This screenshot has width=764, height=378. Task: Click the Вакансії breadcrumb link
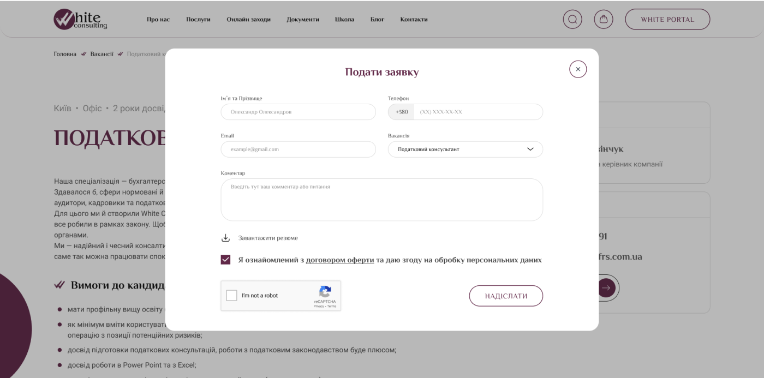tap(102, 54)
